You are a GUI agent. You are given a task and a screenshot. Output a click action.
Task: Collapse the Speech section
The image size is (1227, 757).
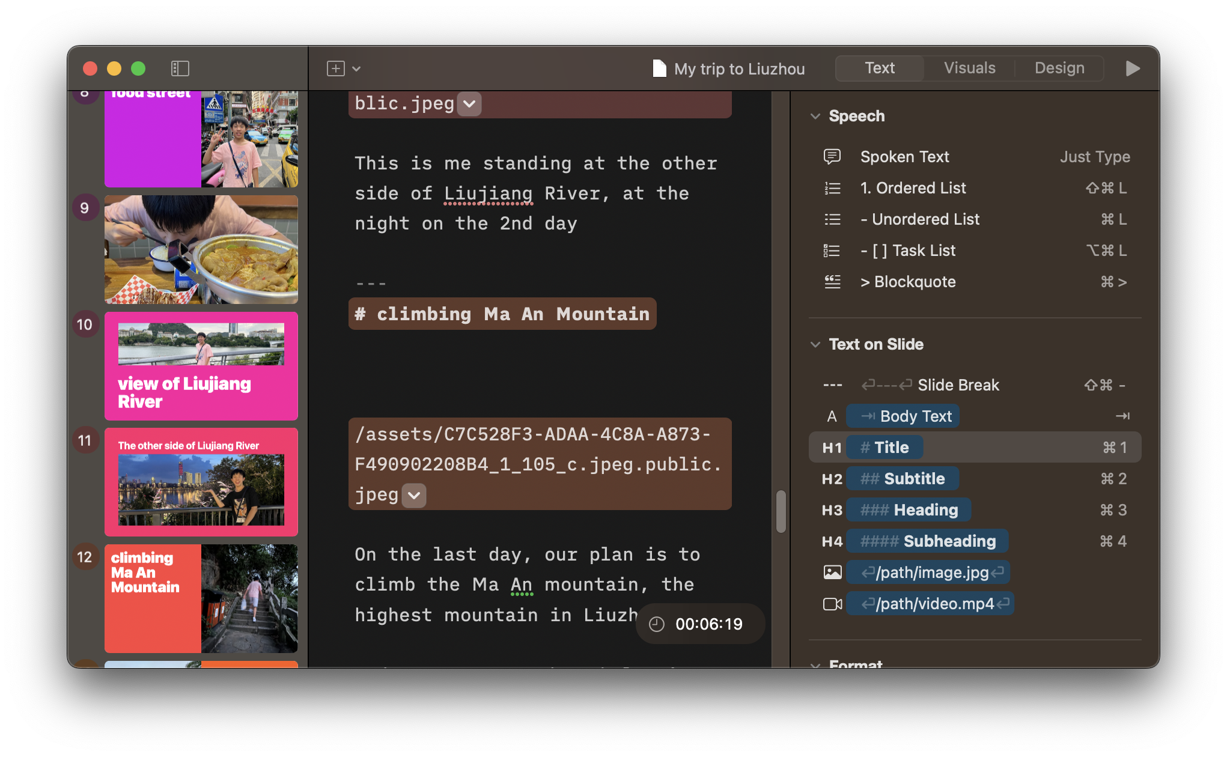(815, 116)
